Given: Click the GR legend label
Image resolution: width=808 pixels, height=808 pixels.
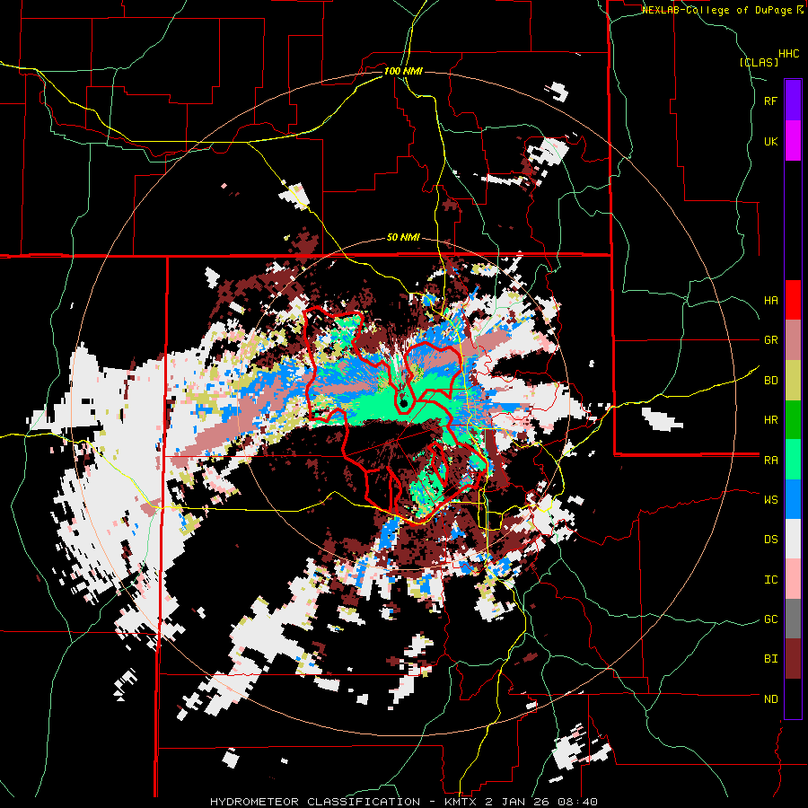Looking at the screenshot, I should 770,340.
